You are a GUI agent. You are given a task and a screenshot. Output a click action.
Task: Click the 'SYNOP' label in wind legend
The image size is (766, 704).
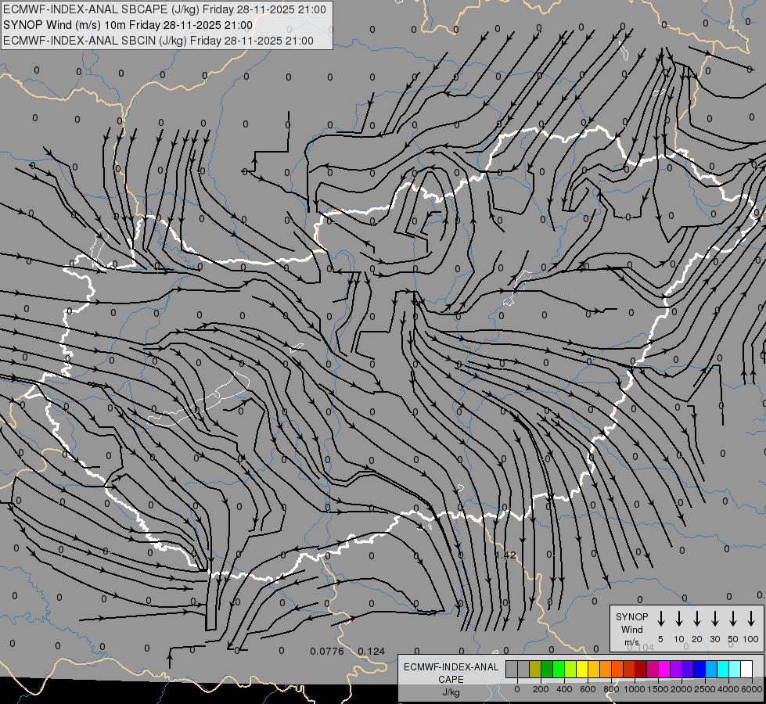coord(631,616)
